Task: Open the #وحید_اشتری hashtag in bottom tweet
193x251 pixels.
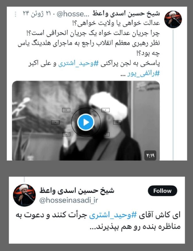Action: (113, 216)
